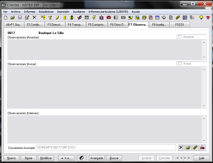Click the blank page New icon in toolbar
Viewport: 213px width, 163px height.
coord(5,17)
